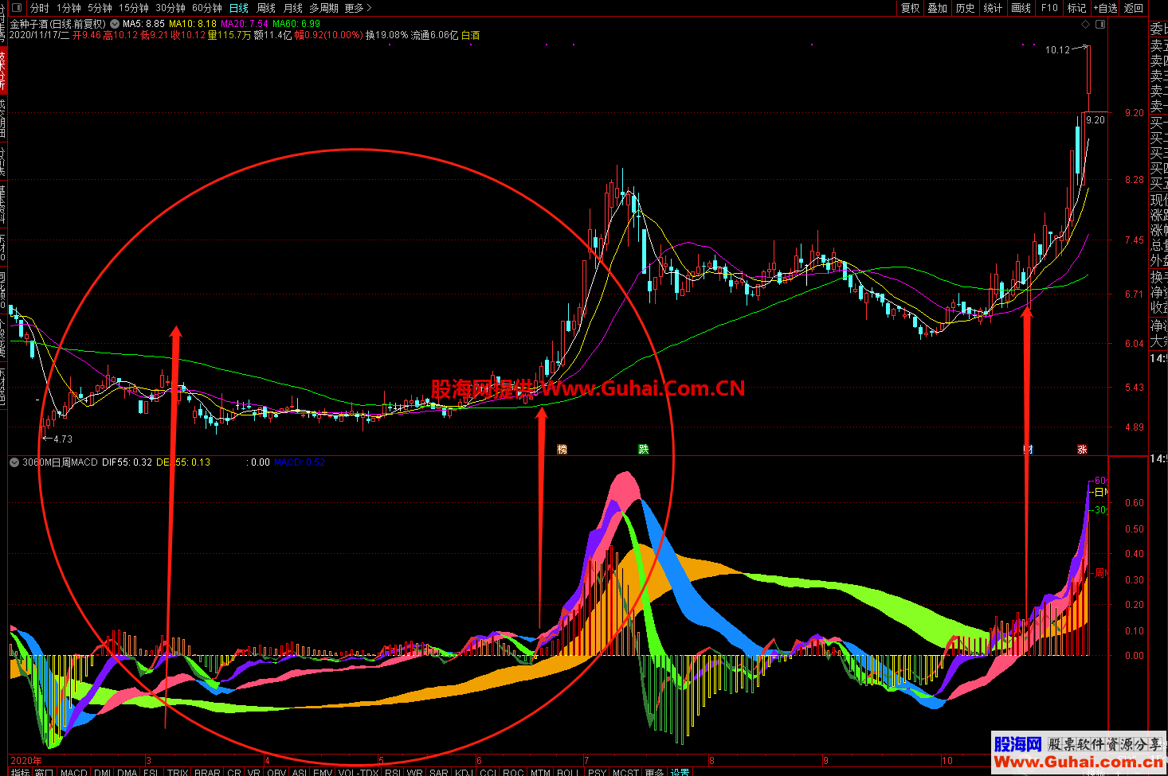Click the 返回 back button
The width and height of the screenshot is (1168, 776).
click(x=1134, y=8)
